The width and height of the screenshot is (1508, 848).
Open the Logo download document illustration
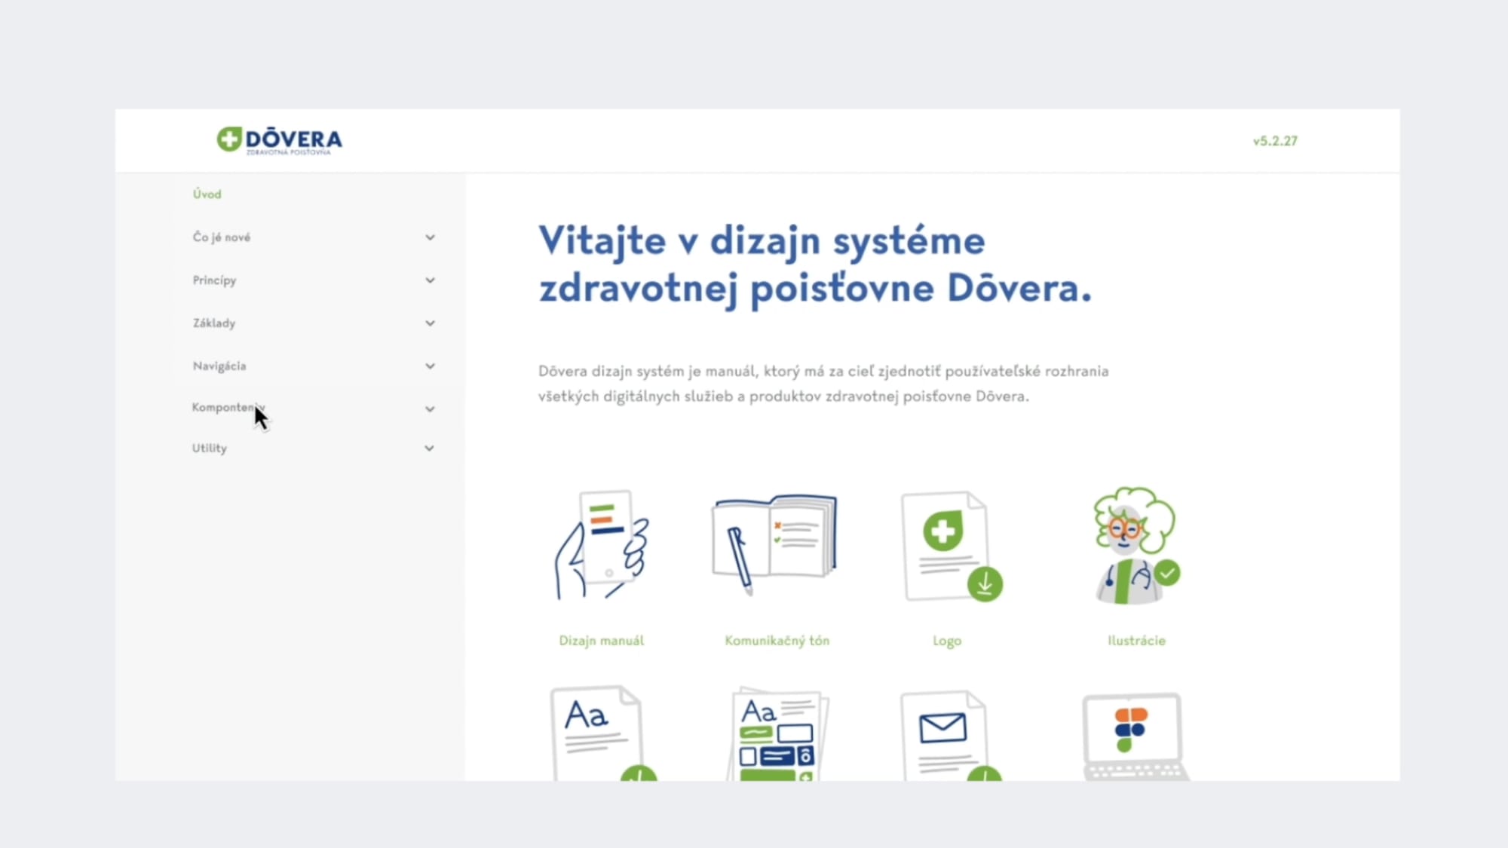coord(952,547)
